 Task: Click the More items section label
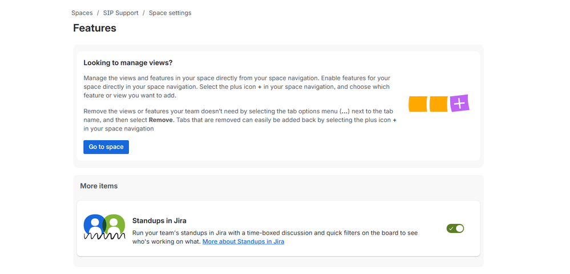coord(99,186)
